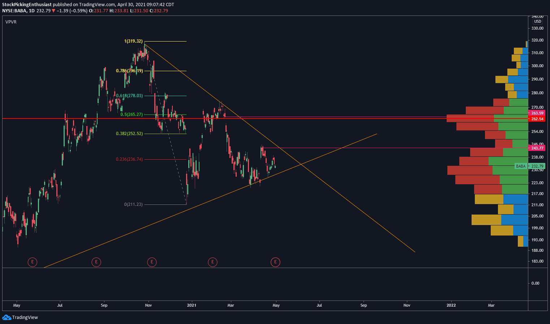Click the VPVR indicator label
550x324 pixels.
coord(11,22)
